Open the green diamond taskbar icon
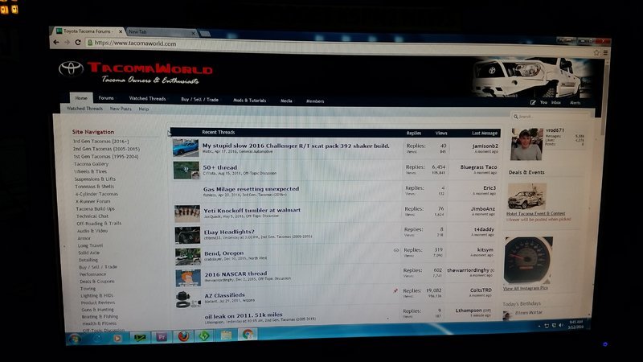This screenshot has height=362, width=643. coord(204,335)
